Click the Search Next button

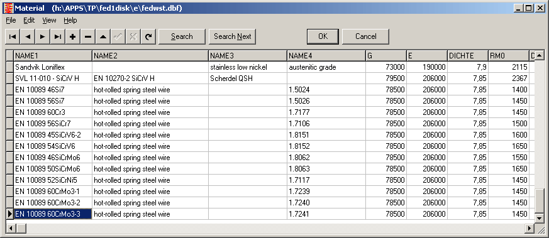(233, 36)
